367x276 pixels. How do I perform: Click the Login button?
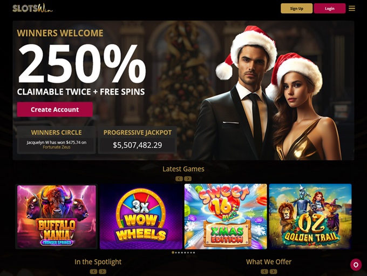(x=330, y=9)
